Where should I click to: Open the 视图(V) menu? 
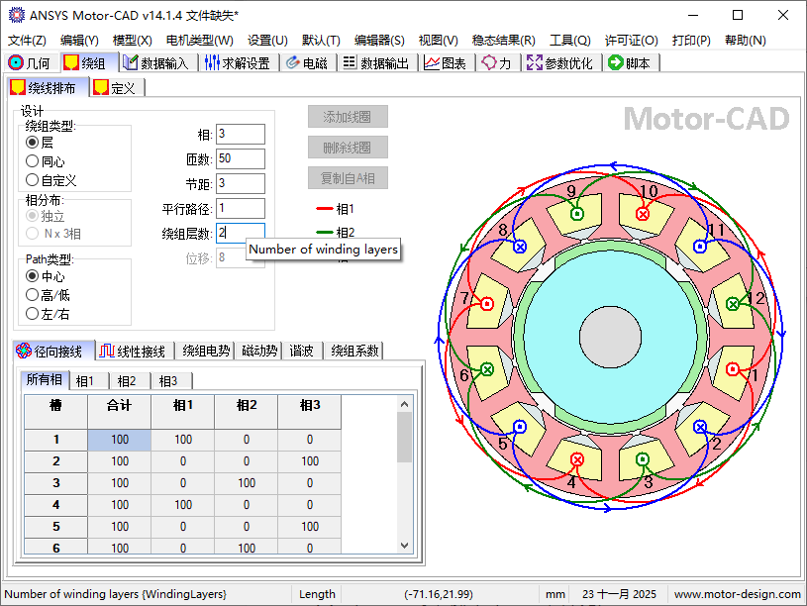438,41
